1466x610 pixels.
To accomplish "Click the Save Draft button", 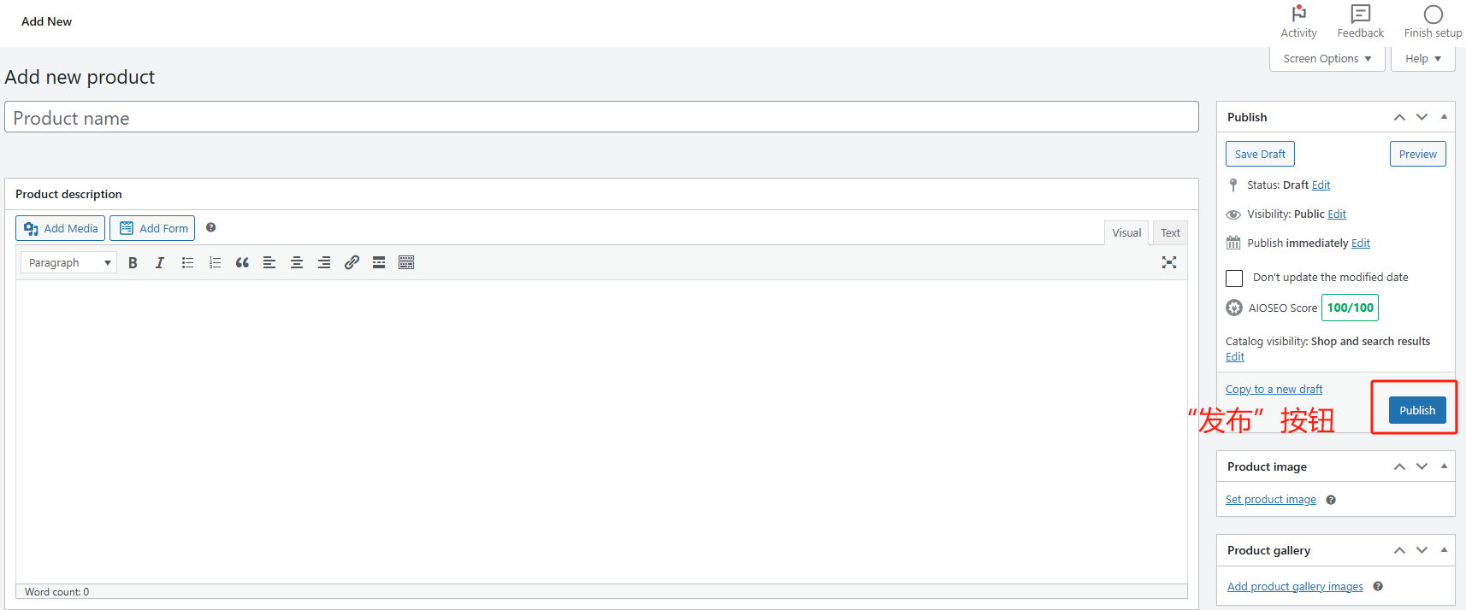I will [1260, 155].
